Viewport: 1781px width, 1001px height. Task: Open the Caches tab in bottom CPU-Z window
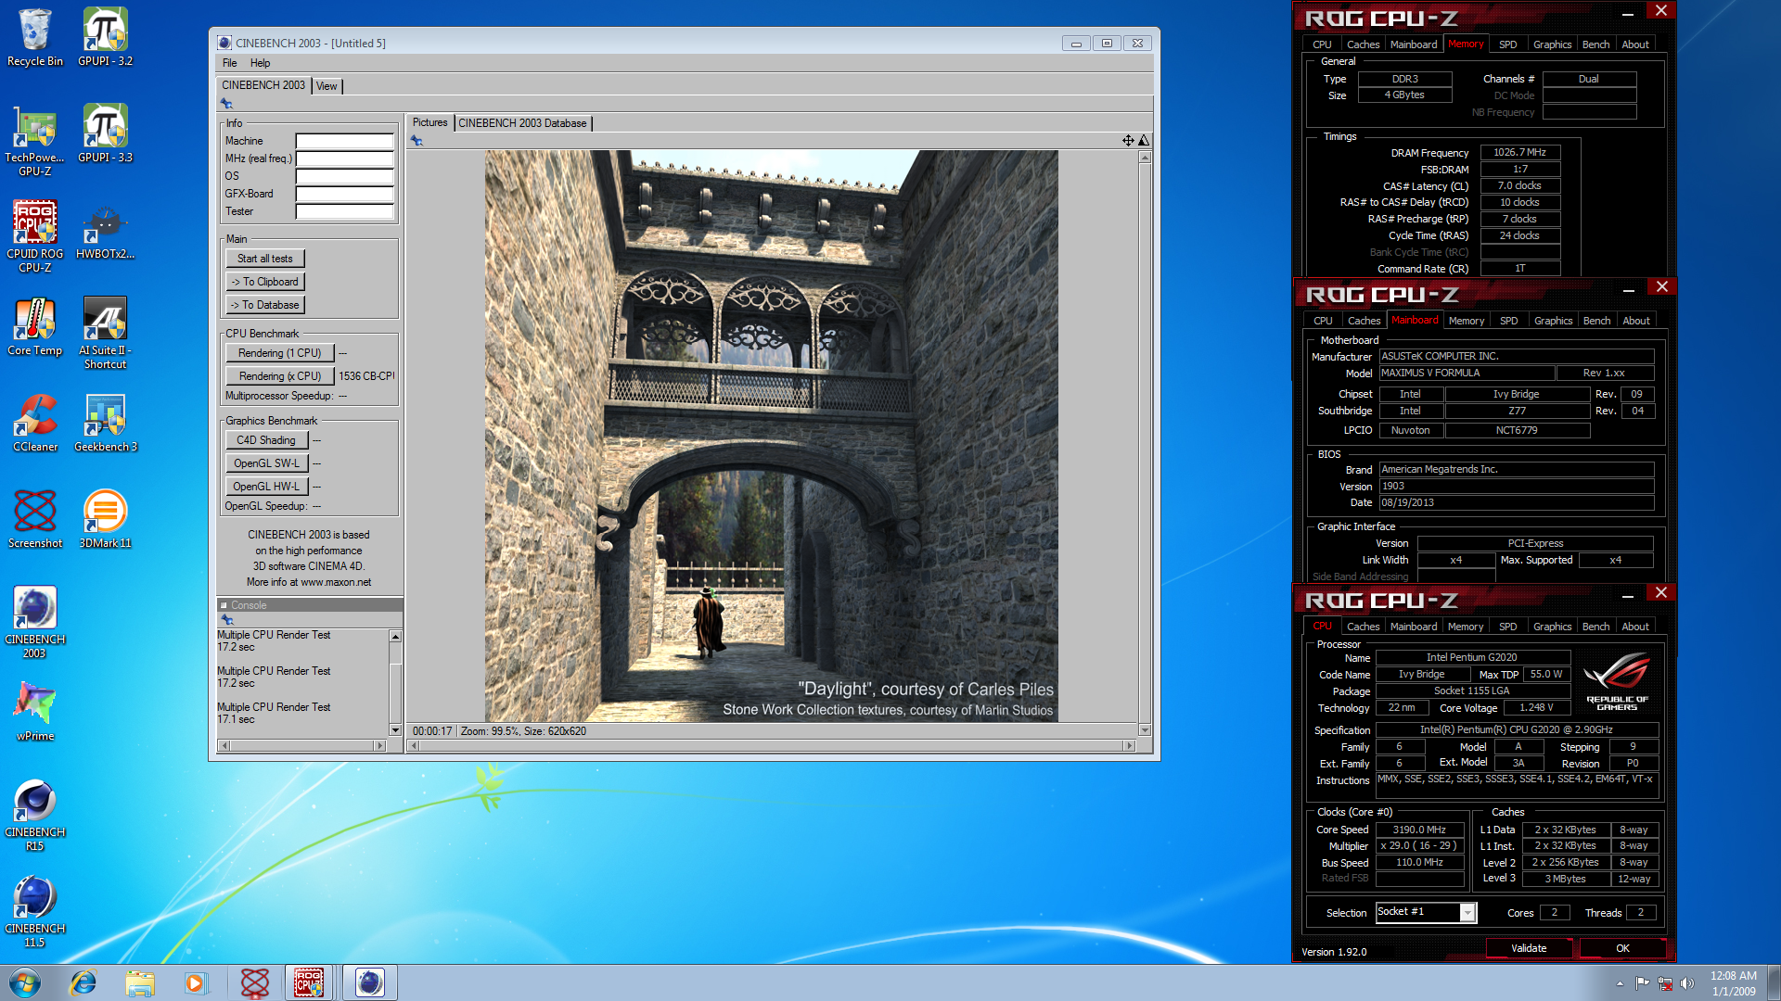[x=1363, y=627]
